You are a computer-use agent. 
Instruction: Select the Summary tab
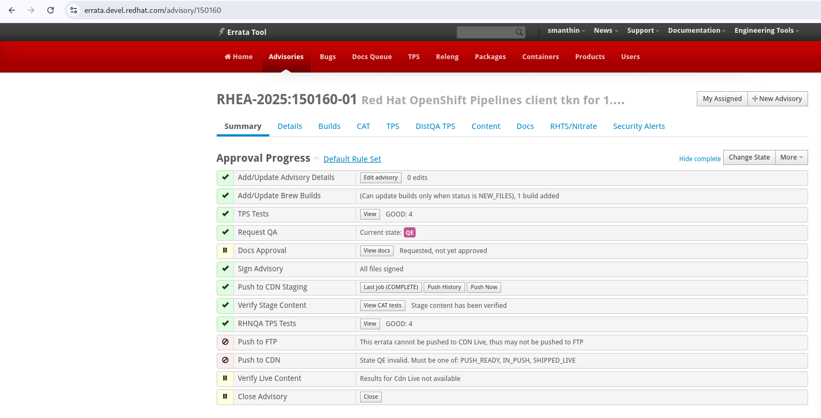243,126
